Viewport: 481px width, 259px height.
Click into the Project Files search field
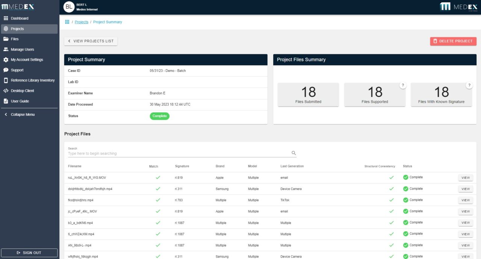coord(150,153)
